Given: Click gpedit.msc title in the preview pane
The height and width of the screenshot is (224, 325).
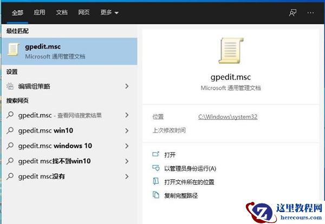Looking at the screenshot, I should 231,77.
